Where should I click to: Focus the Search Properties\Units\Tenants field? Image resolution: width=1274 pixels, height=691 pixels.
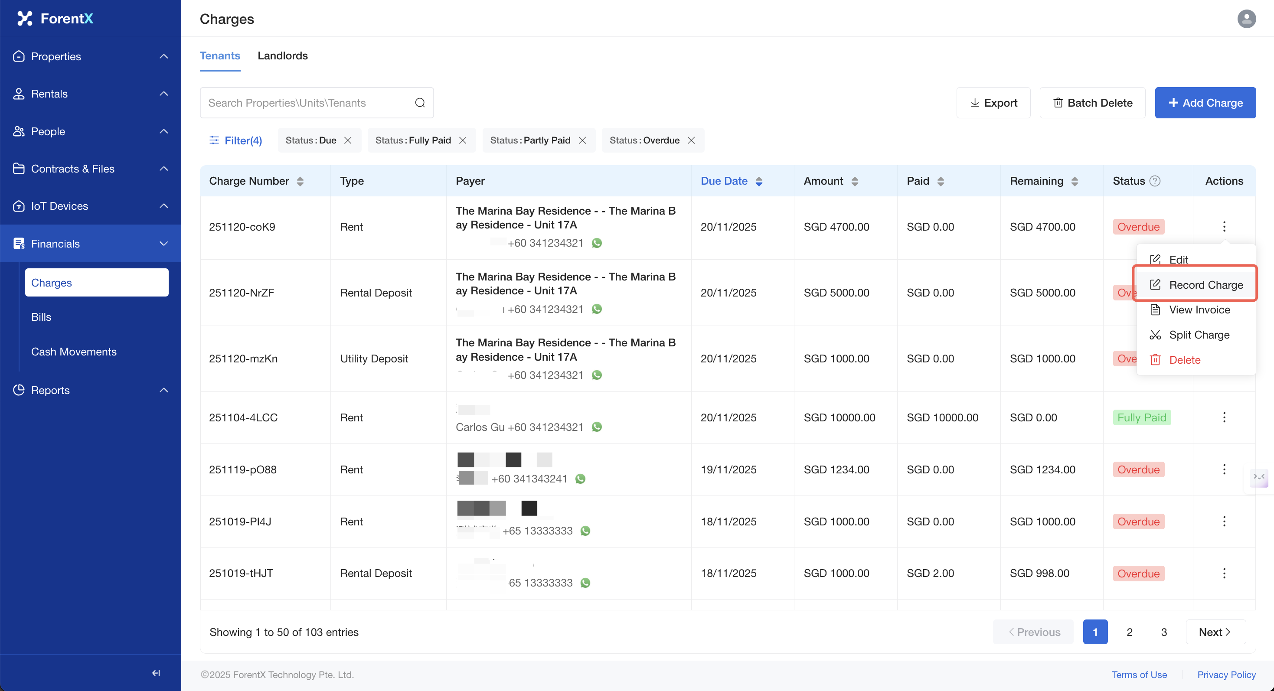307,103
